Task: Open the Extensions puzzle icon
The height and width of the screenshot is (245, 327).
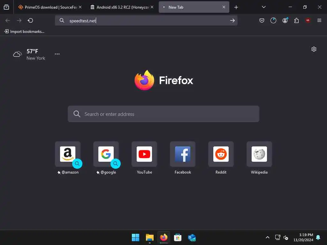Action: click(x=296, y=20)
